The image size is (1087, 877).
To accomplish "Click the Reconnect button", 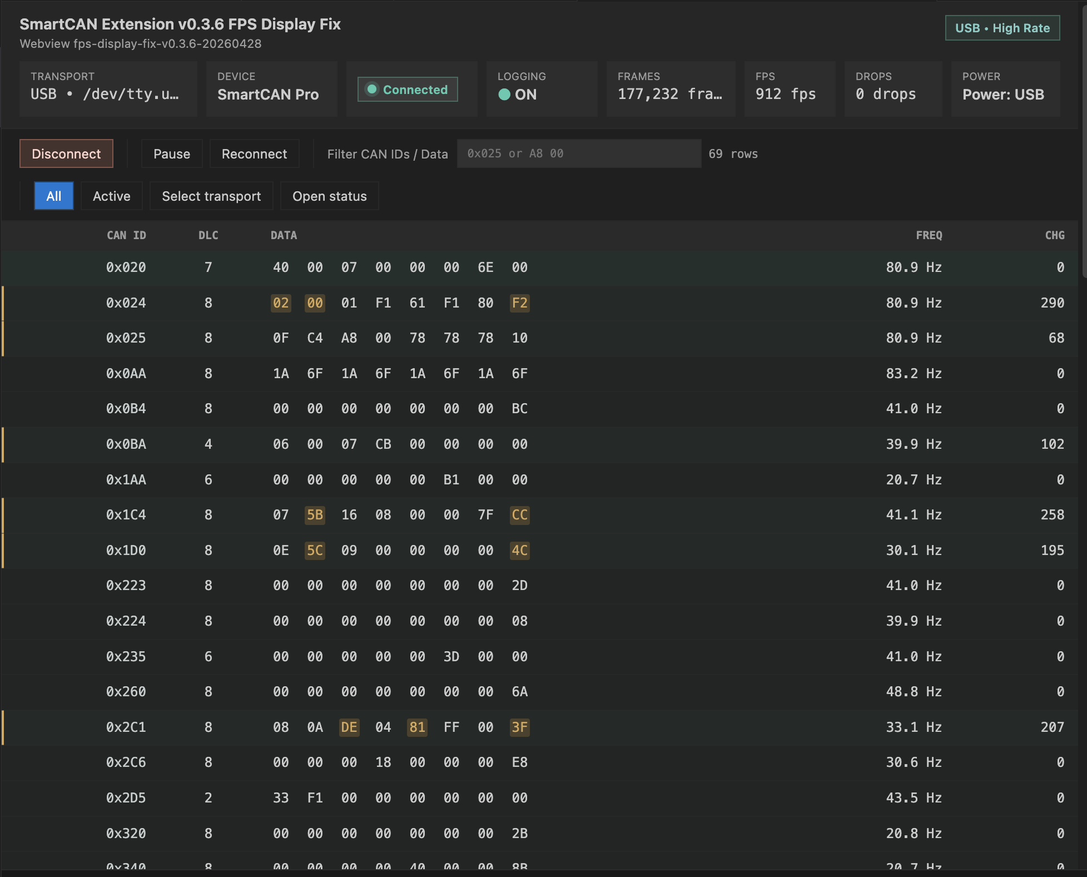I will click(x=254, y=154).
